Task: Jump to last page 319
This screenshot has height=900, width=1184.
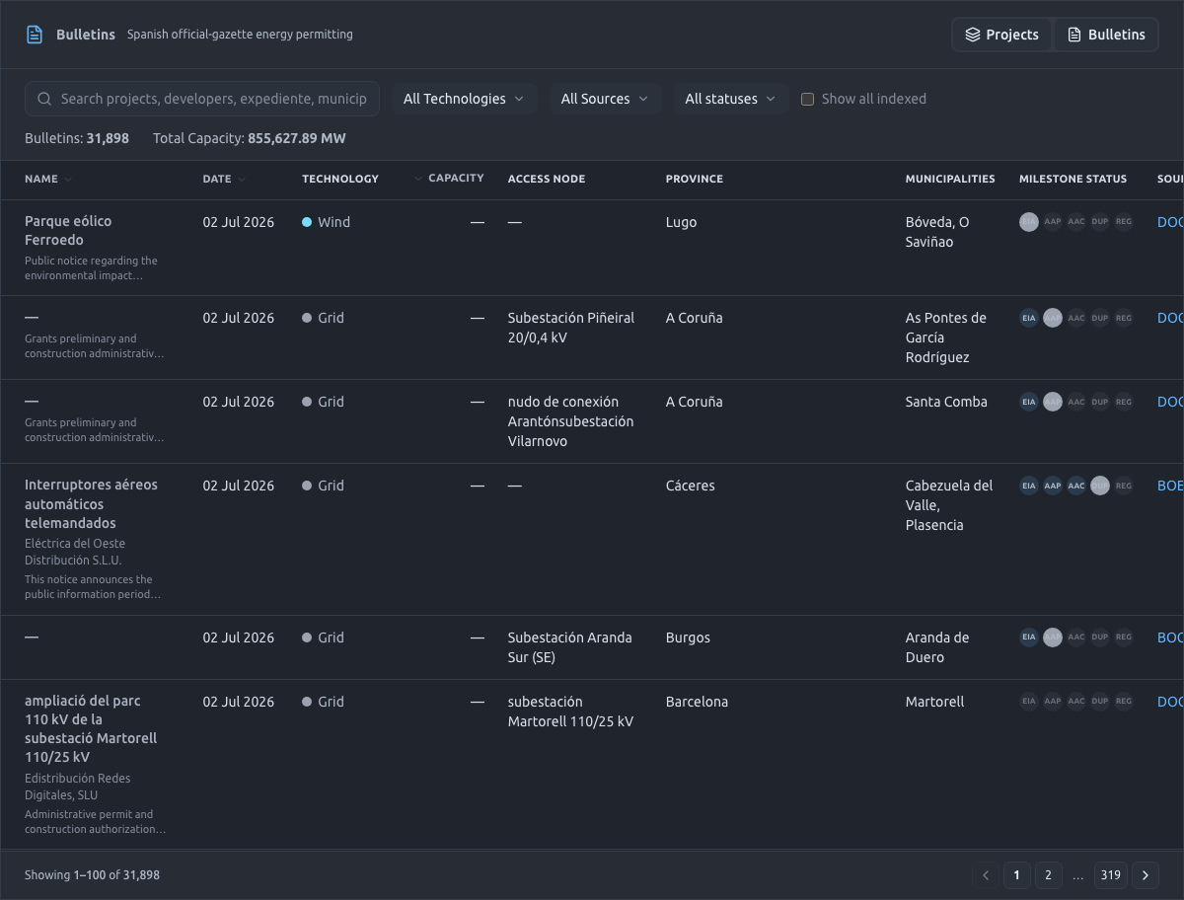Action: (1111, 875)
